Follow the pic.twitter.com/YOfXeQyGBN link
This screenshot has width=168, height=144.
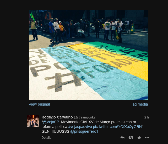click(x=117, y=127)
